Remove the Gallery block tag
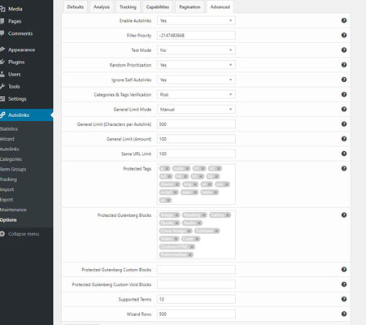Viewport: 366px width, 325px height. 228,215
